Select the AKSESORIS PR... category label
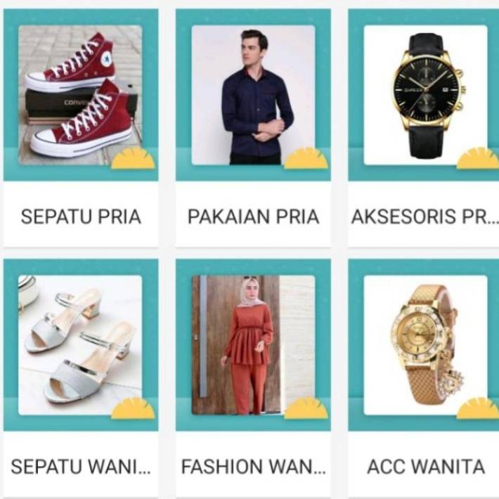 click(x=425, y=216)
